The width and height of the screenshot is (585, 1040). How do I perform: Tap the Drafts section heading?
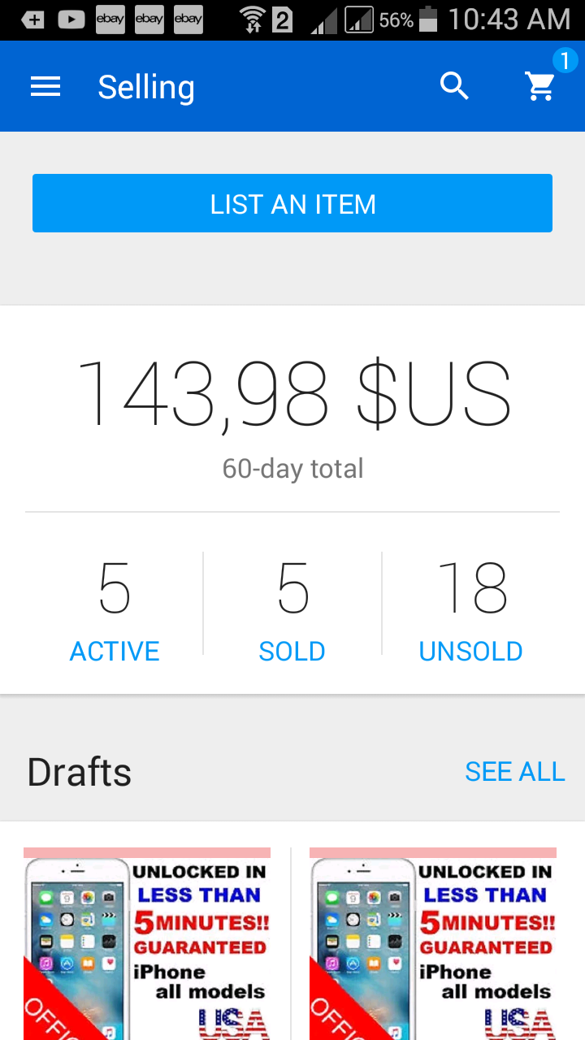click(80, 772)
